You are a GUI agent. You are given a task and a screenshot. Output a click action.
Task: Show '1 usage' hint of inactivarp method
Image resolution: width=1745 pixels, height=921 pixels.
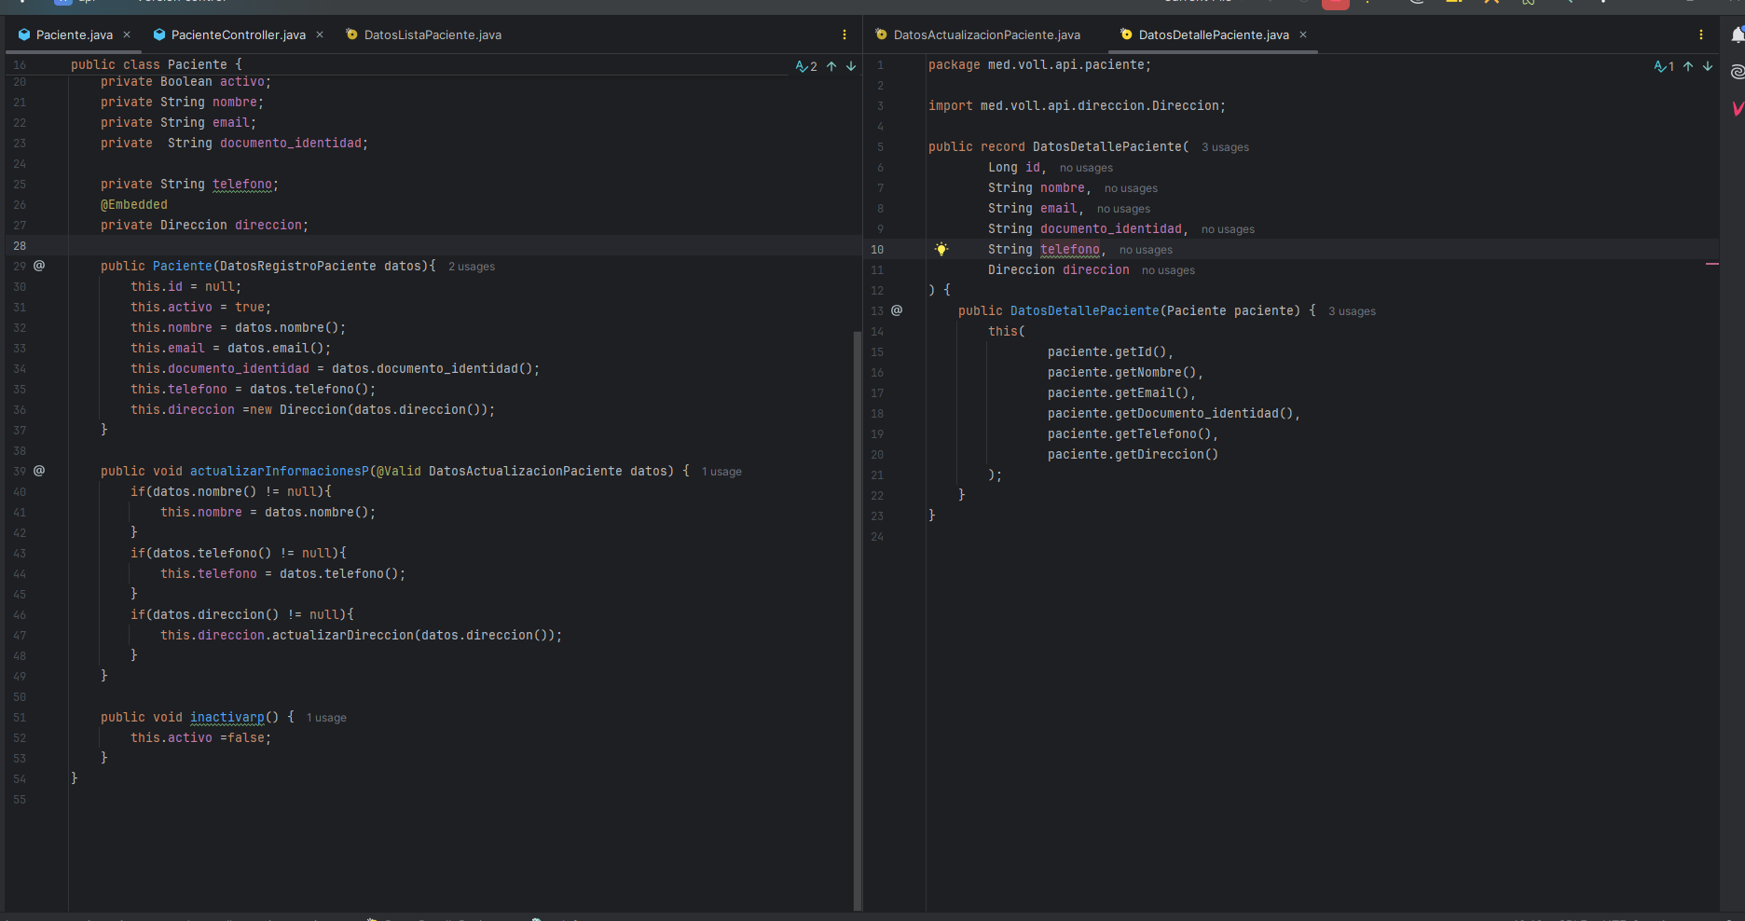[326, 718]
